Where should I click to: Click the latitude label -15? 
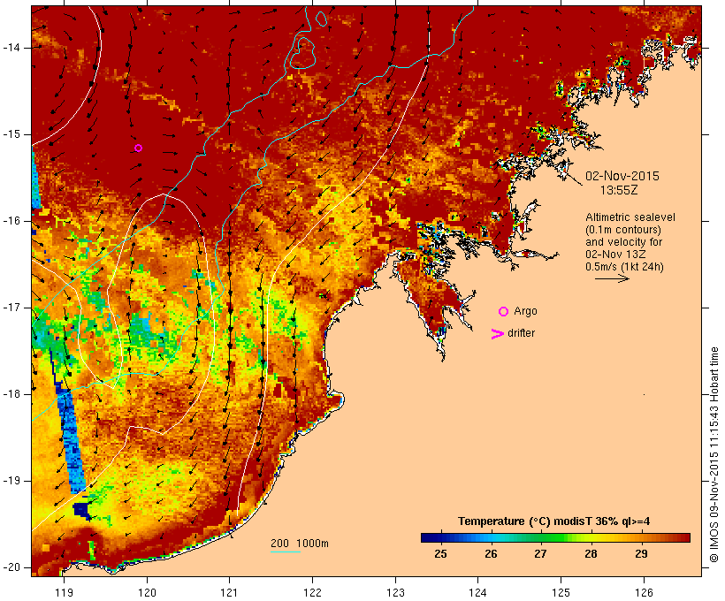click(11, 134)
